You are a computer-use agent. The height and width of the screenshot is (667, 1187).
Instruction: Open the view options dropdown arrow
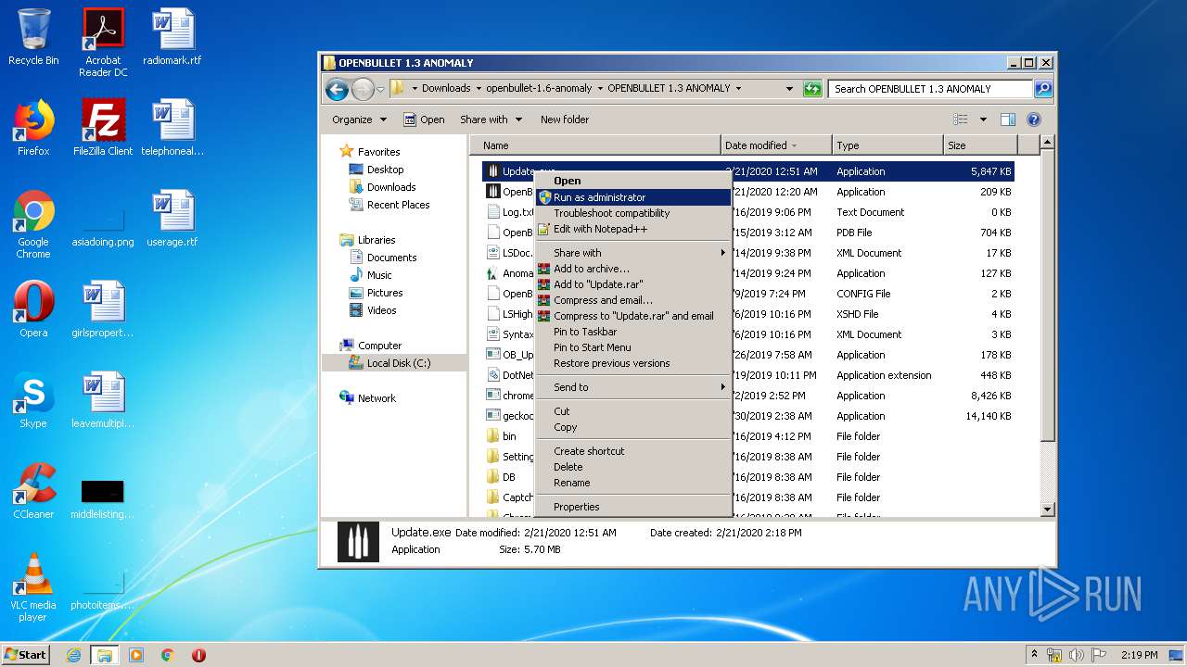coord(983,120)
